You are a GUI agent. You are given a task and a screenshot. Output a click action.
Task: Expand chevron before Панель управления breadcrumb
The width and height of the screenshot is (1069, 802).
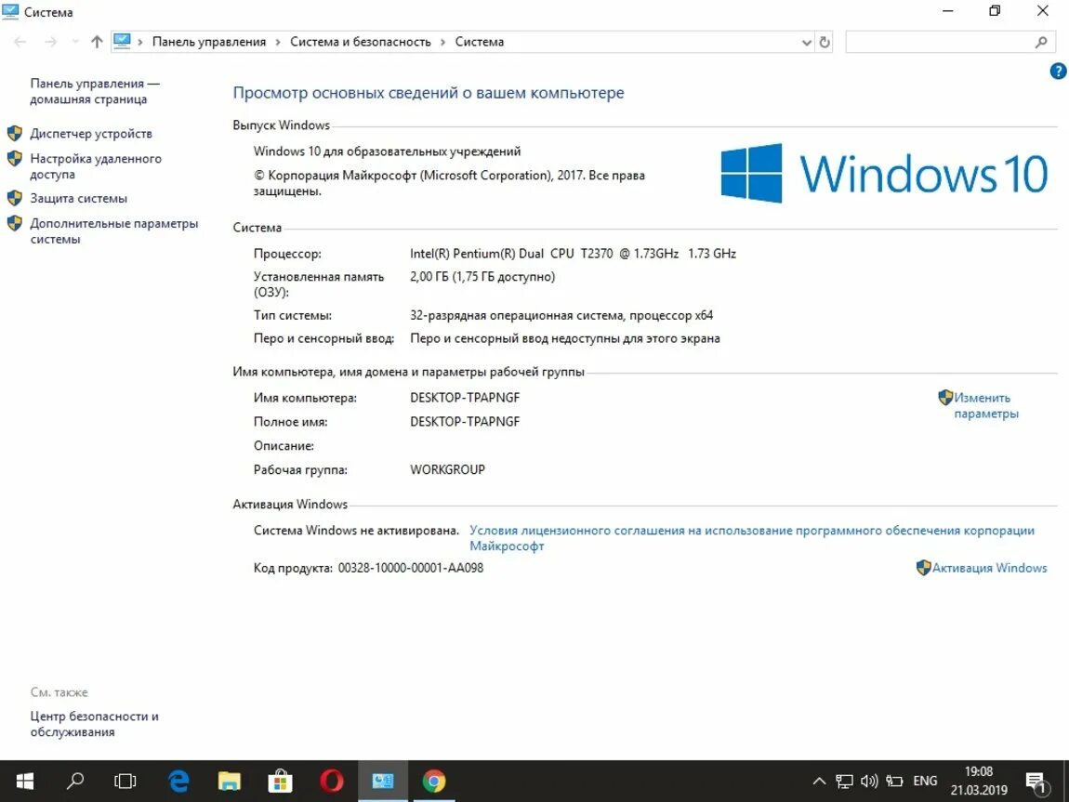tap(140, 42)
